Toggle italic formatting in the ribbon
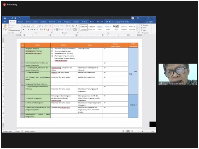Screen dimensions: 199x149 [26, 29]
